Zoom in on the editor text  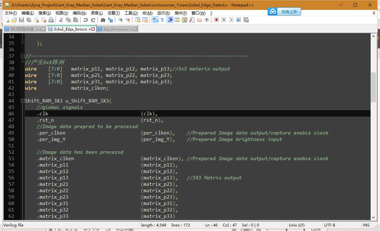[120, 20]
